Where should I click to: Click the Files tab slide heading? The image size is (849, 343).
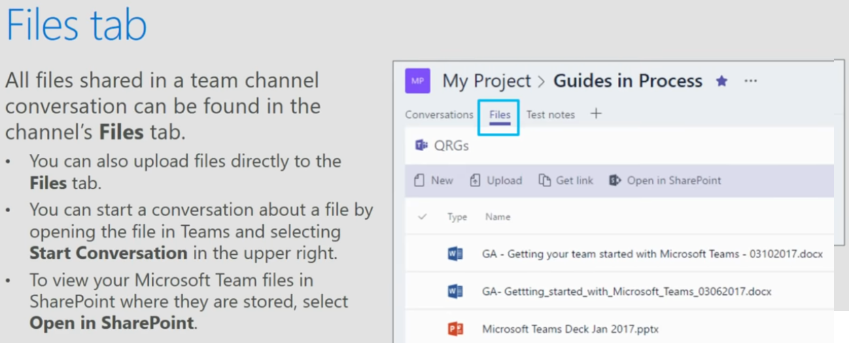(x=76, y=26)
